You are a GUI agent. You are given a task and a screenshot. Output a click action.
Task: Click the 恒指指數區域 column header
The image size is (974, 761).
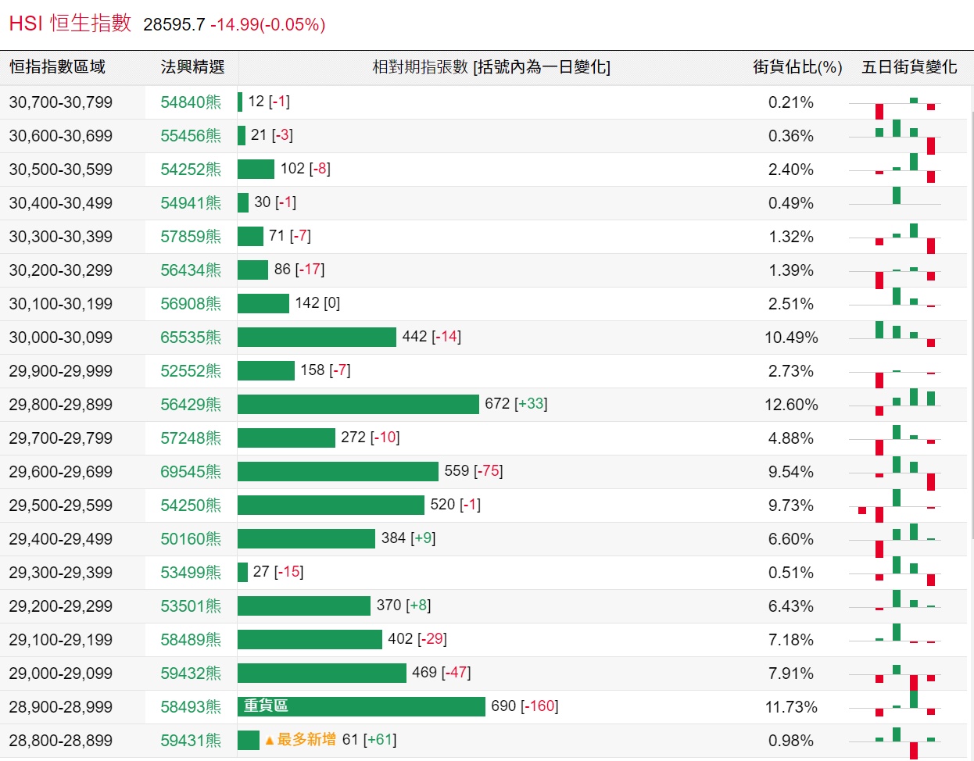pos(57,67)
